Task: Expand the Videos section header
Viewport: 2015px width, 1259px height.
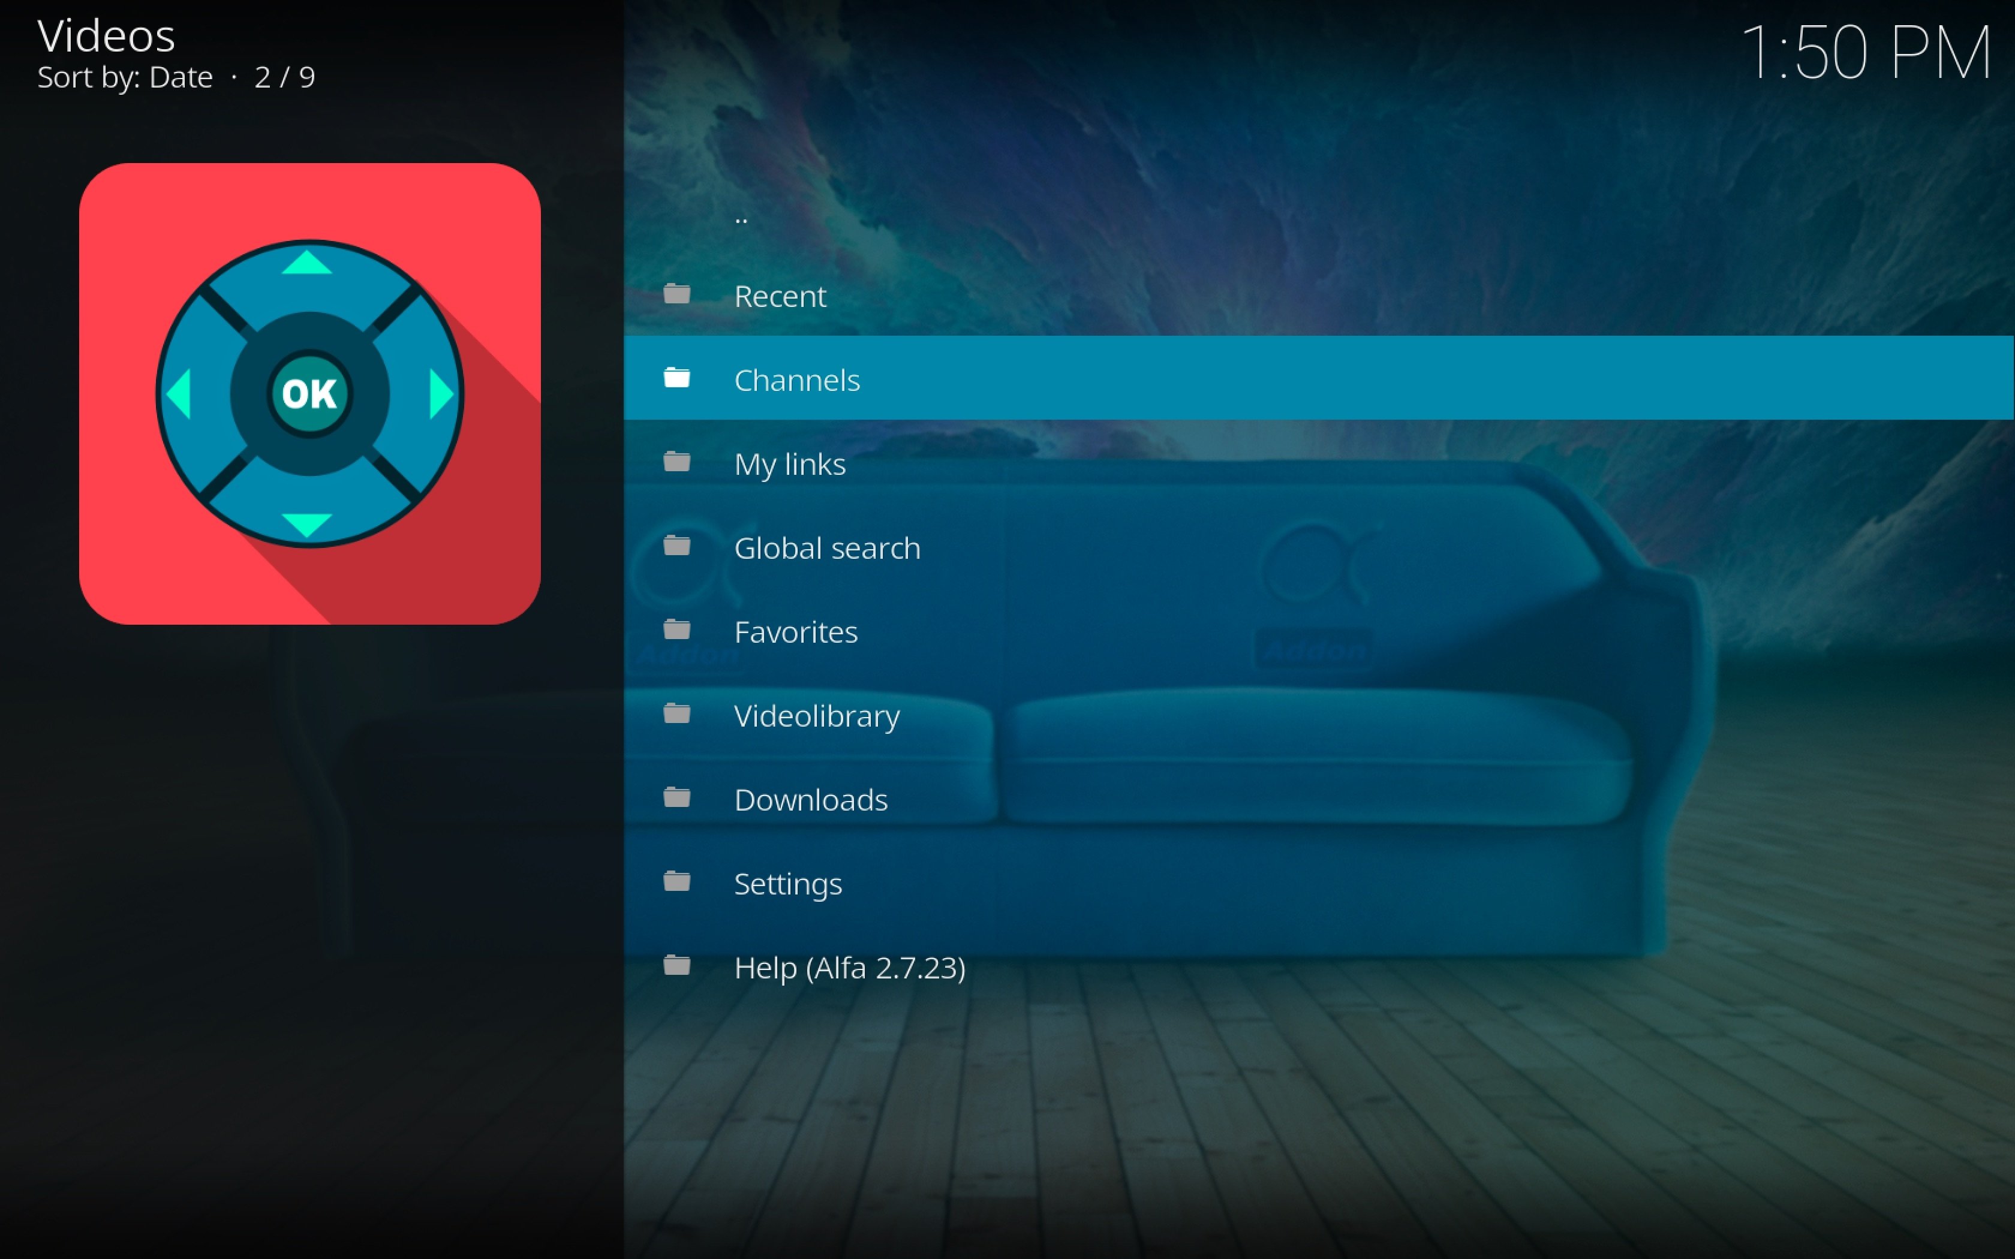Action: click(104, 34)
